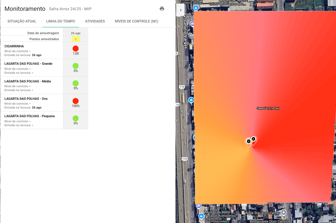Click the orange bug marker on map
Viewport: 336px width, 223px height.
[x=248, y=141]
